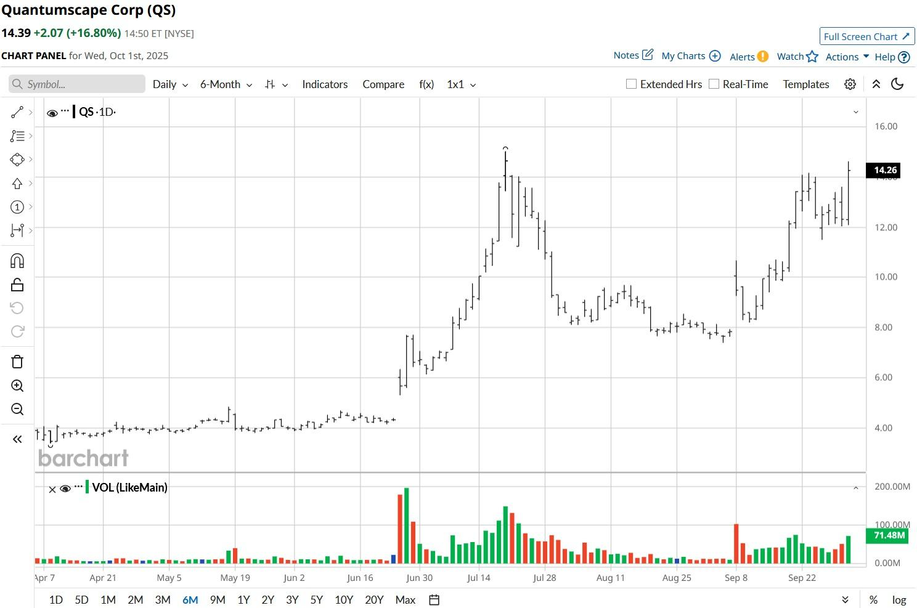This screenshot has height=608, width=917.
Task: Open the 1x1 grid layout dropdown
Action: point(462,84)
